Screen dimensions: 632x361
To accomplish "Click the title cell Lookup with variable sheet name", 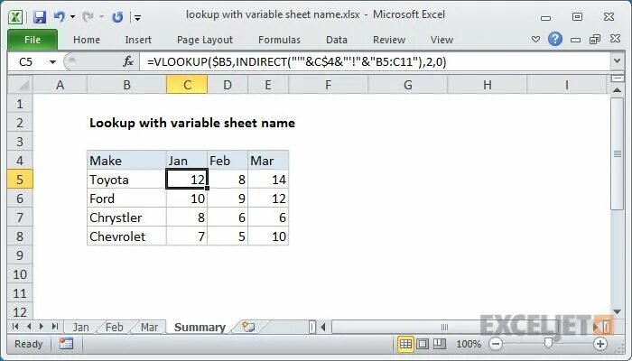I will point(191,123).
